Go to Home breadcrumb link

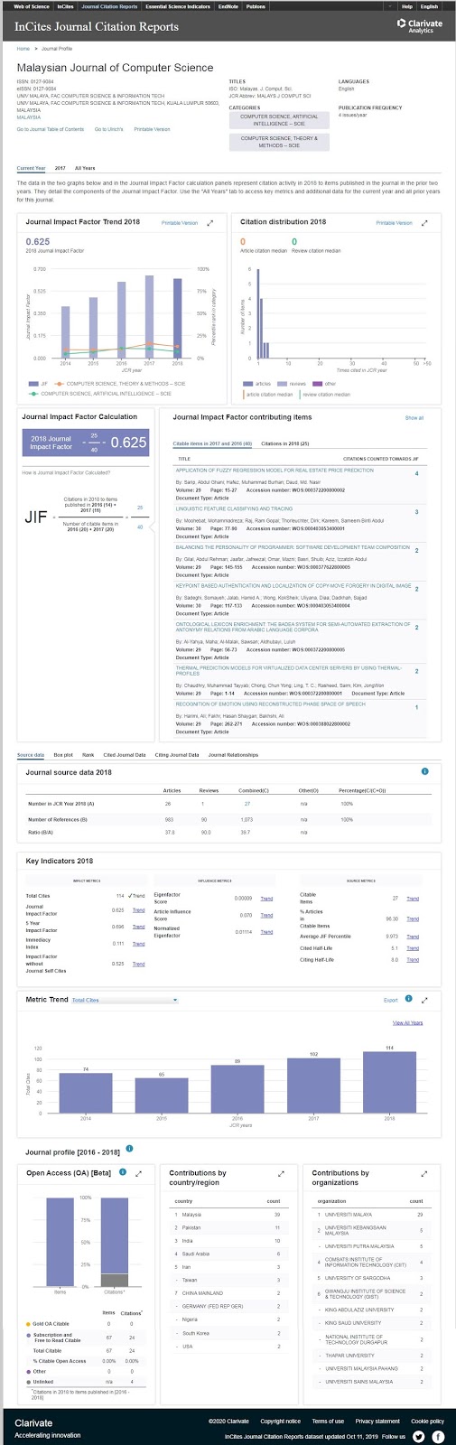pos(23,49)
